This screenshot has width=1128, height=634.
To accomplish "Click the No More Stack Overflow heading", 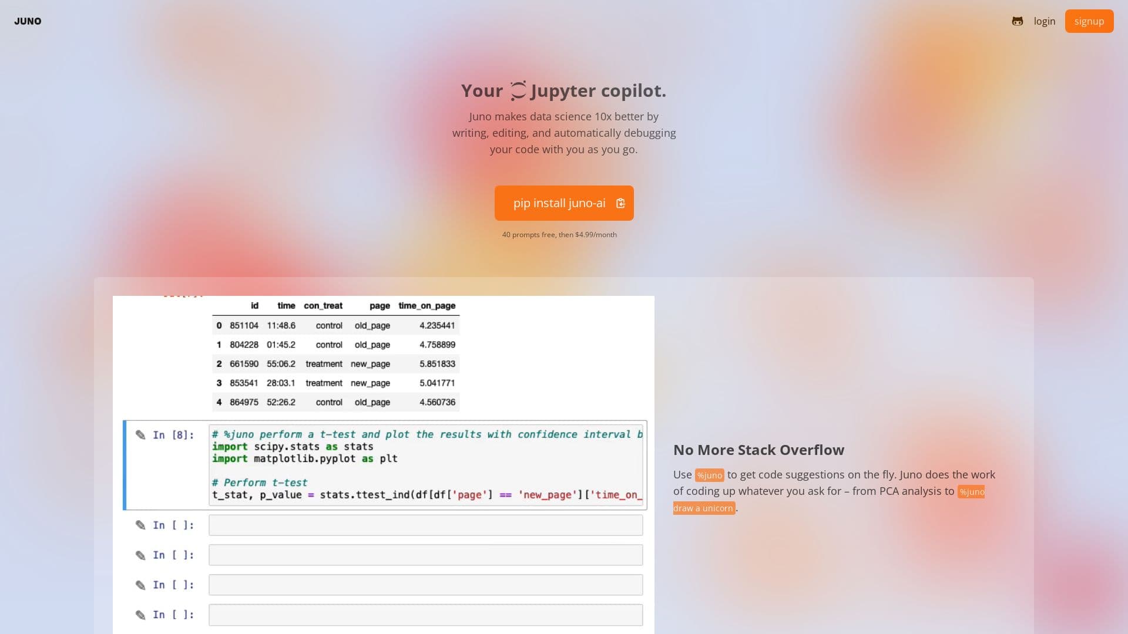I will [758, 450].
